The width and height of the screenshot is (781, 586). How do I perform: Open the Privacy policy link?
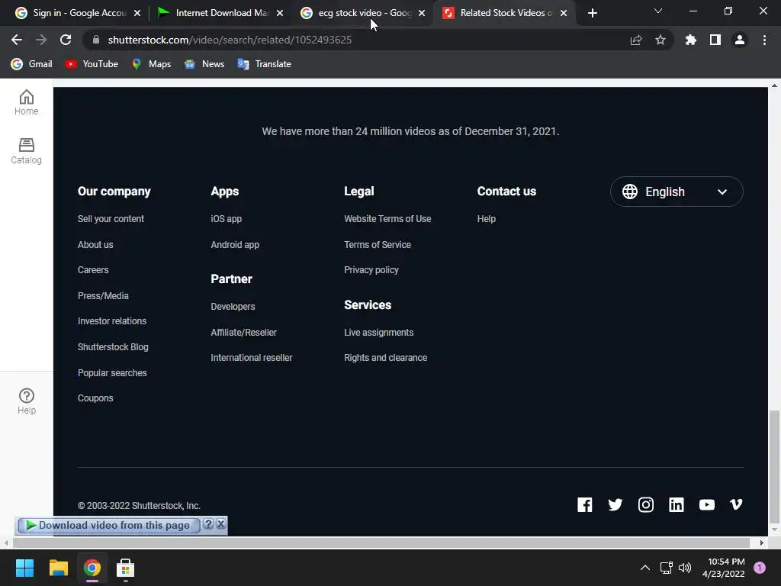pos(371,269)
